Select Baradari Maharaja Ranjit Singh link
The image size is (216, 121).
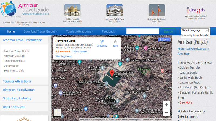[x=195, y=95]
